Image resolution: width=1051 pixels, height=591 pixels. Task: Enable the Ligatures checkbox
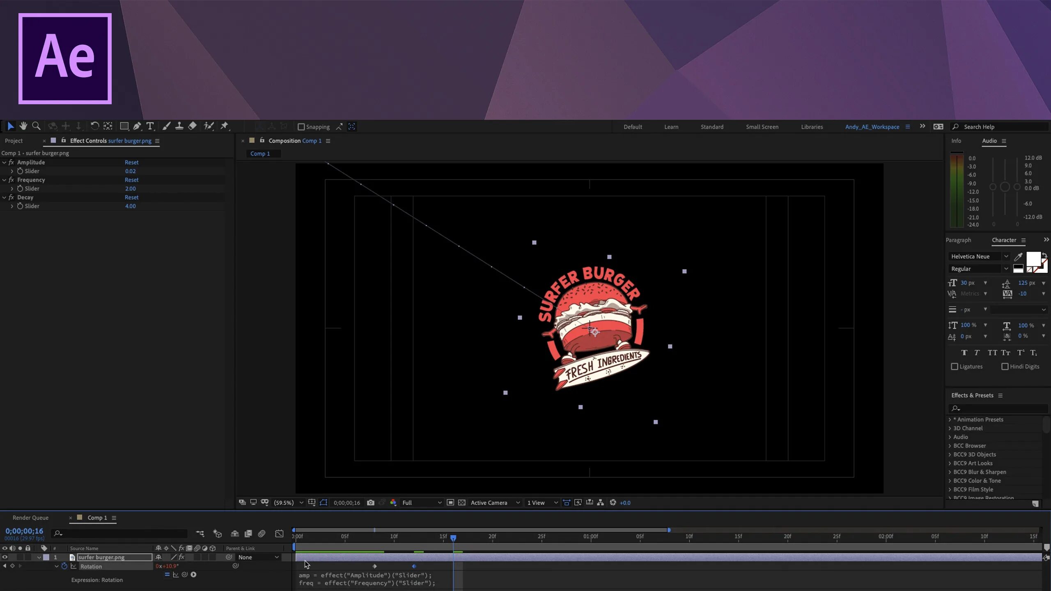tap(955, 367)
